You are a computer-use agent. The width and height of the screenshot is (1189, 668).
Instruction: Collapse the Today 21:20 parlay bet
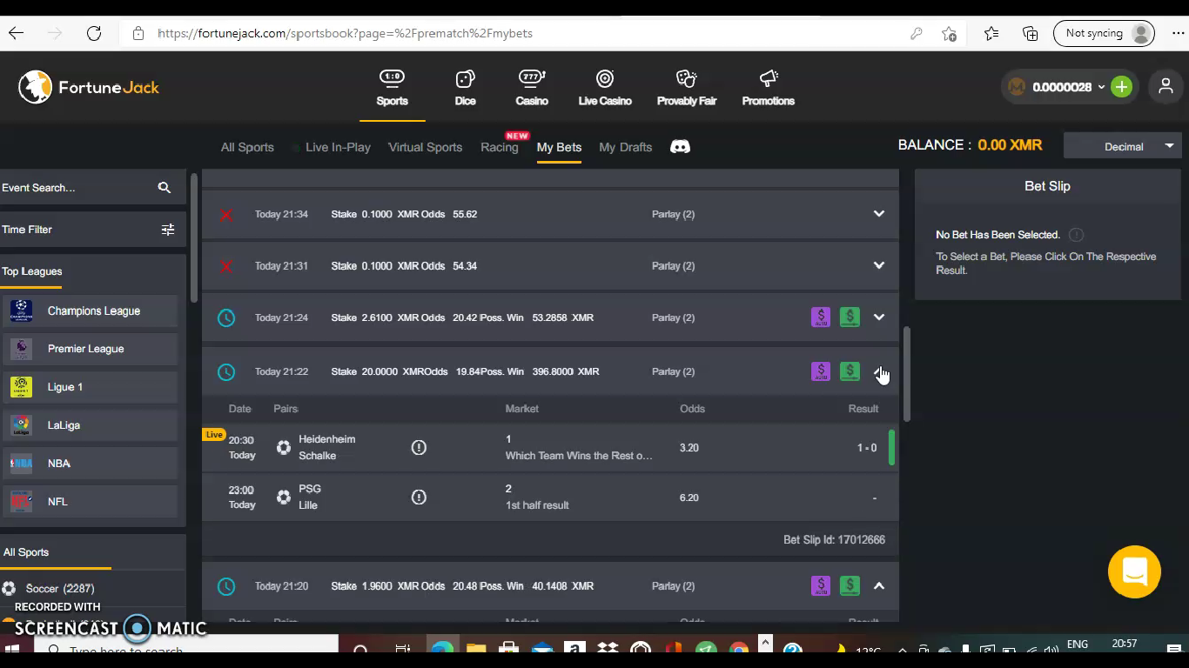878,586
